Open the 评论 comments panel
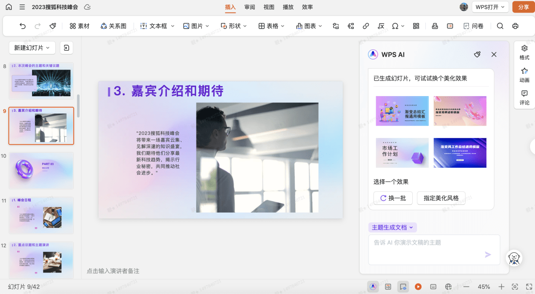This screenshot has width=535, height=294. [x=524, y=97]
